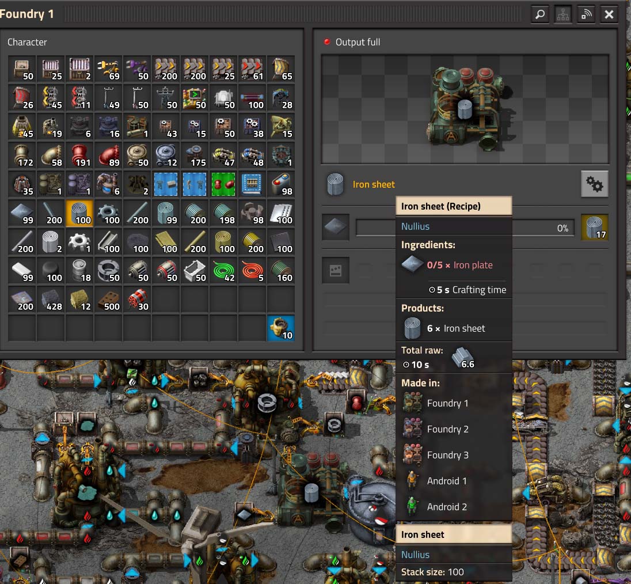Select the red pipe stack of 191
631x584 pixels.
[79, 156]
